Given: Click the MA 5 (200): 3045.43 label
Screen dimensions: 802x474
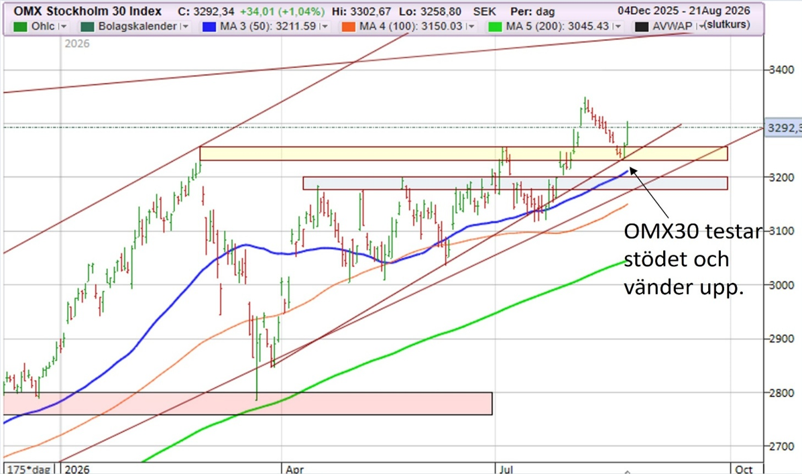Looking at the screenshot, I should point(557,26).
